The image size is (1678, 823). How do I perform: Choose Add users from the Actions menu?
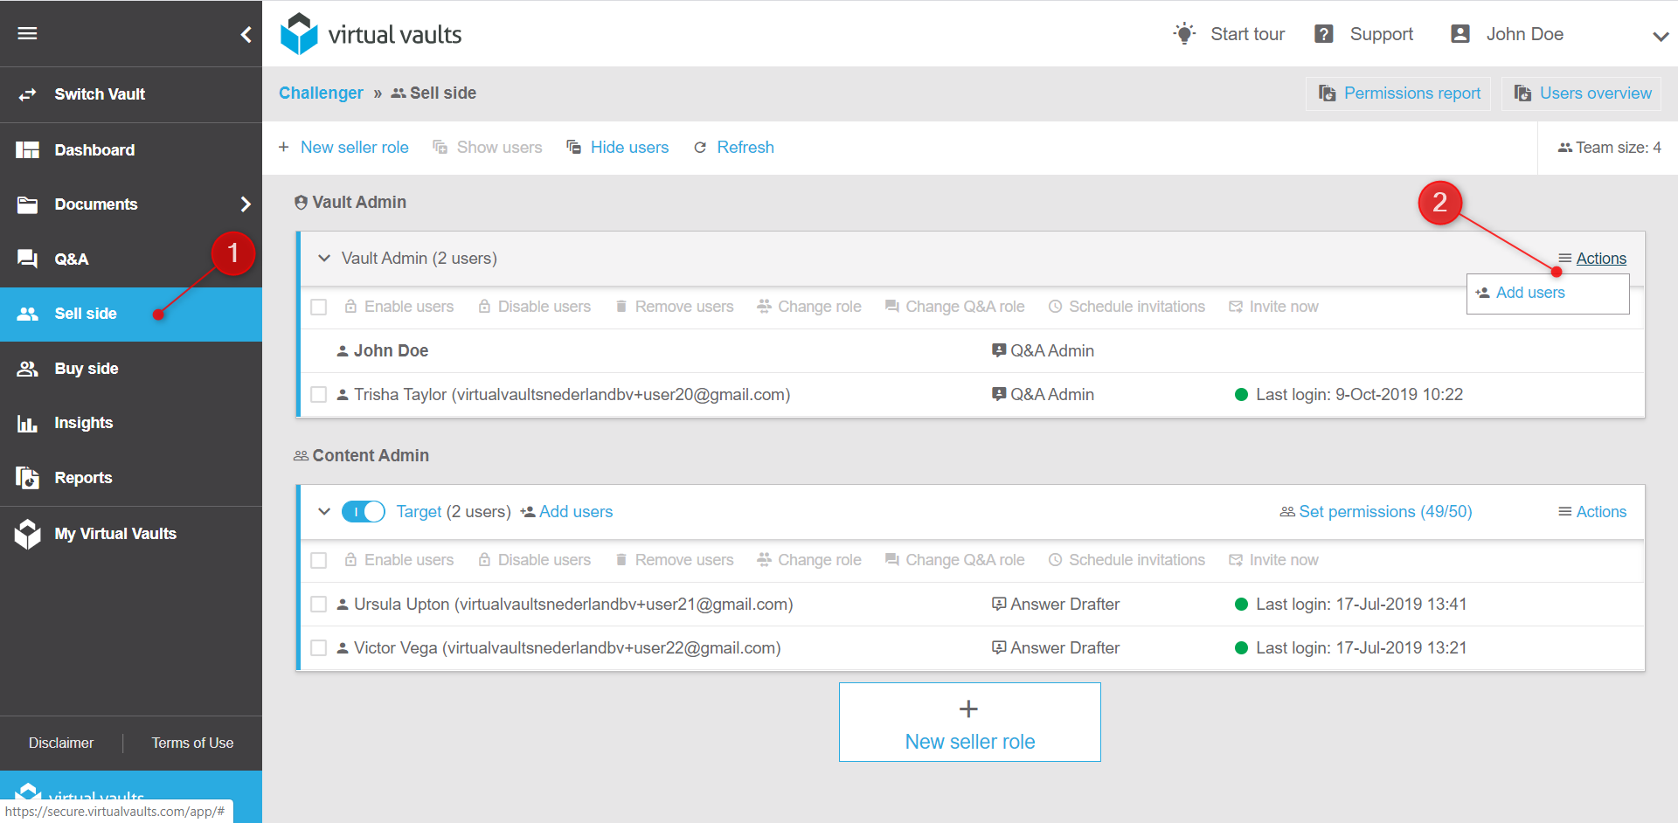tap(1529, 293)
